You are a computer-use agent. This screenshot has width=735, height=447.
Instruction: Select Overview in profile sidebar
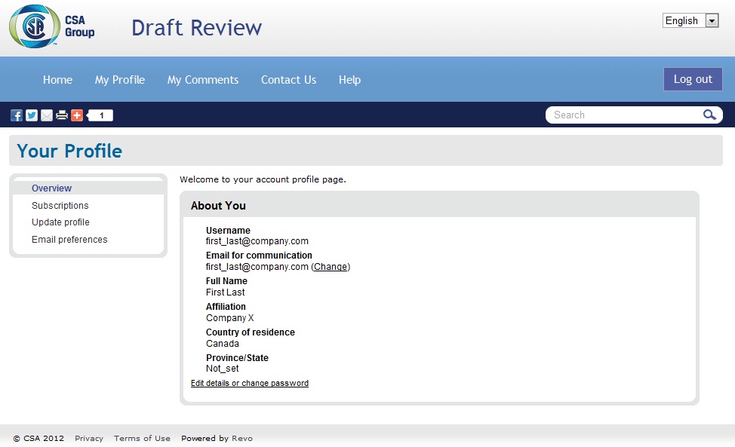51,188
